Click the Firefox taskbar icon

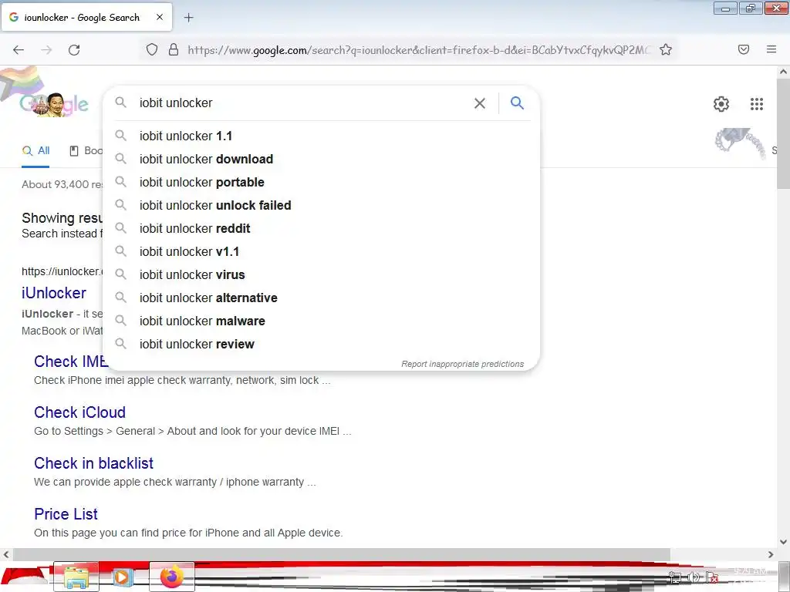tap(172, 577)
